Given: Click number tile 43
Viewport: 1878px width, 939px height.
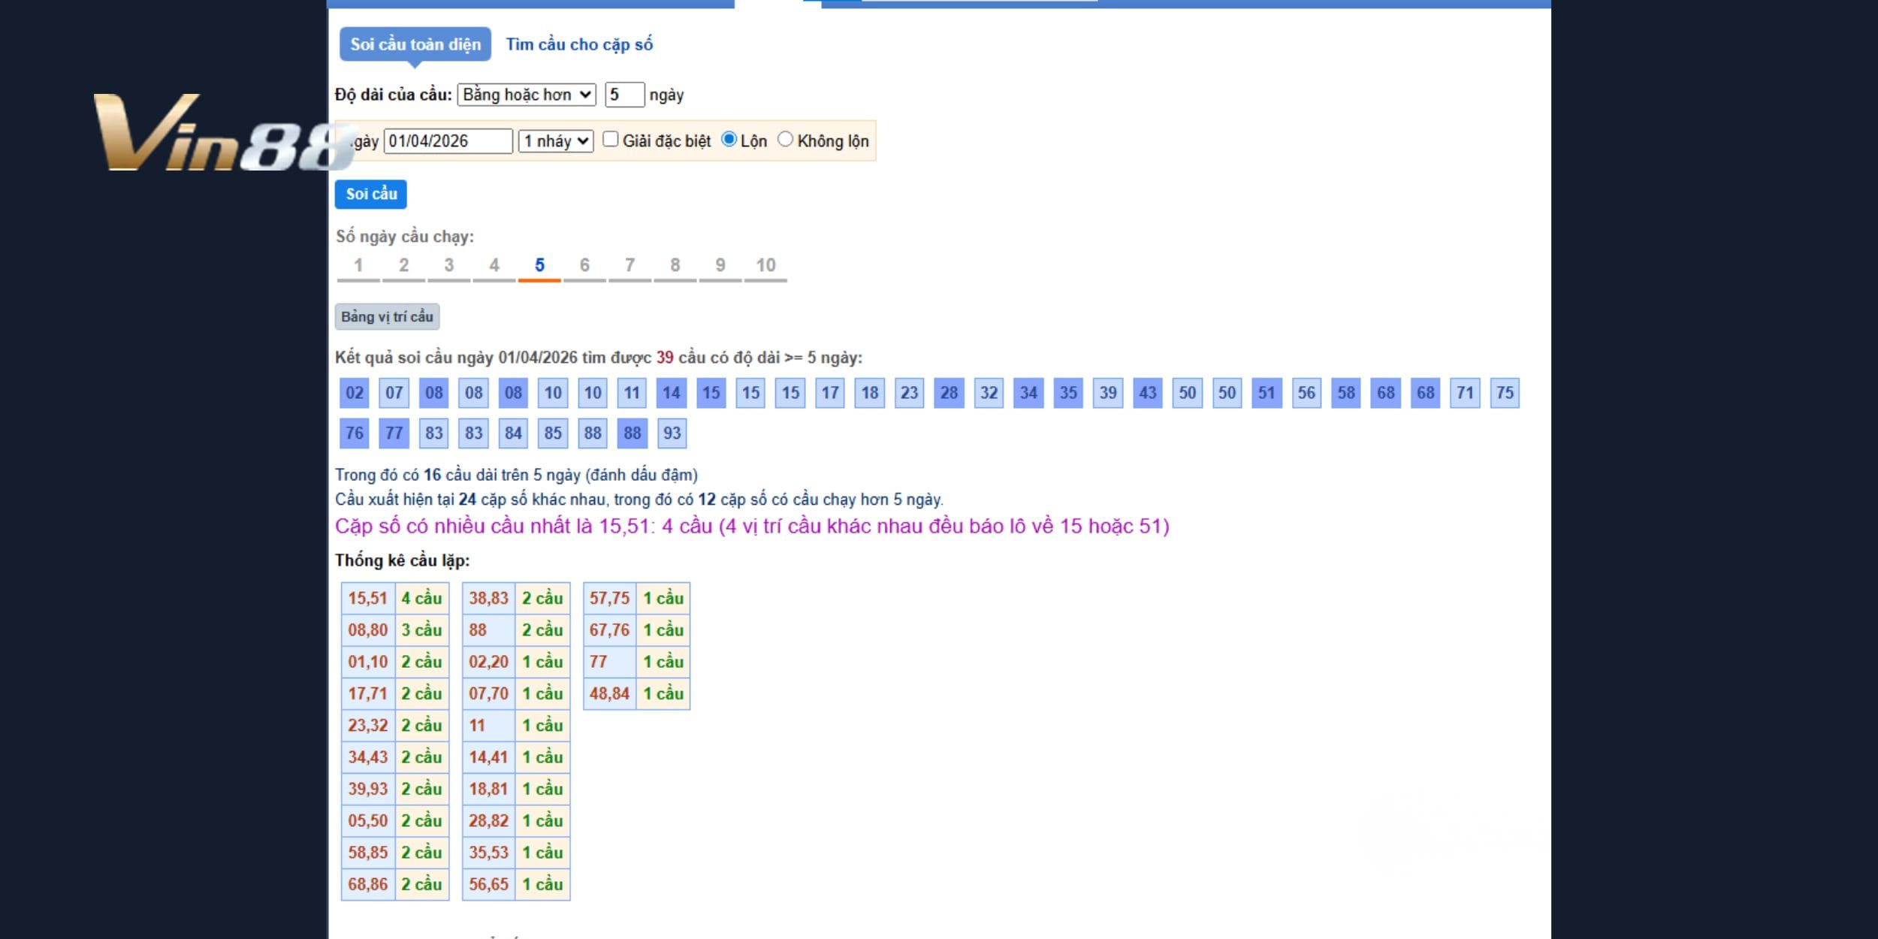Looking at the screenshot, I should (x=1148, y=393).
